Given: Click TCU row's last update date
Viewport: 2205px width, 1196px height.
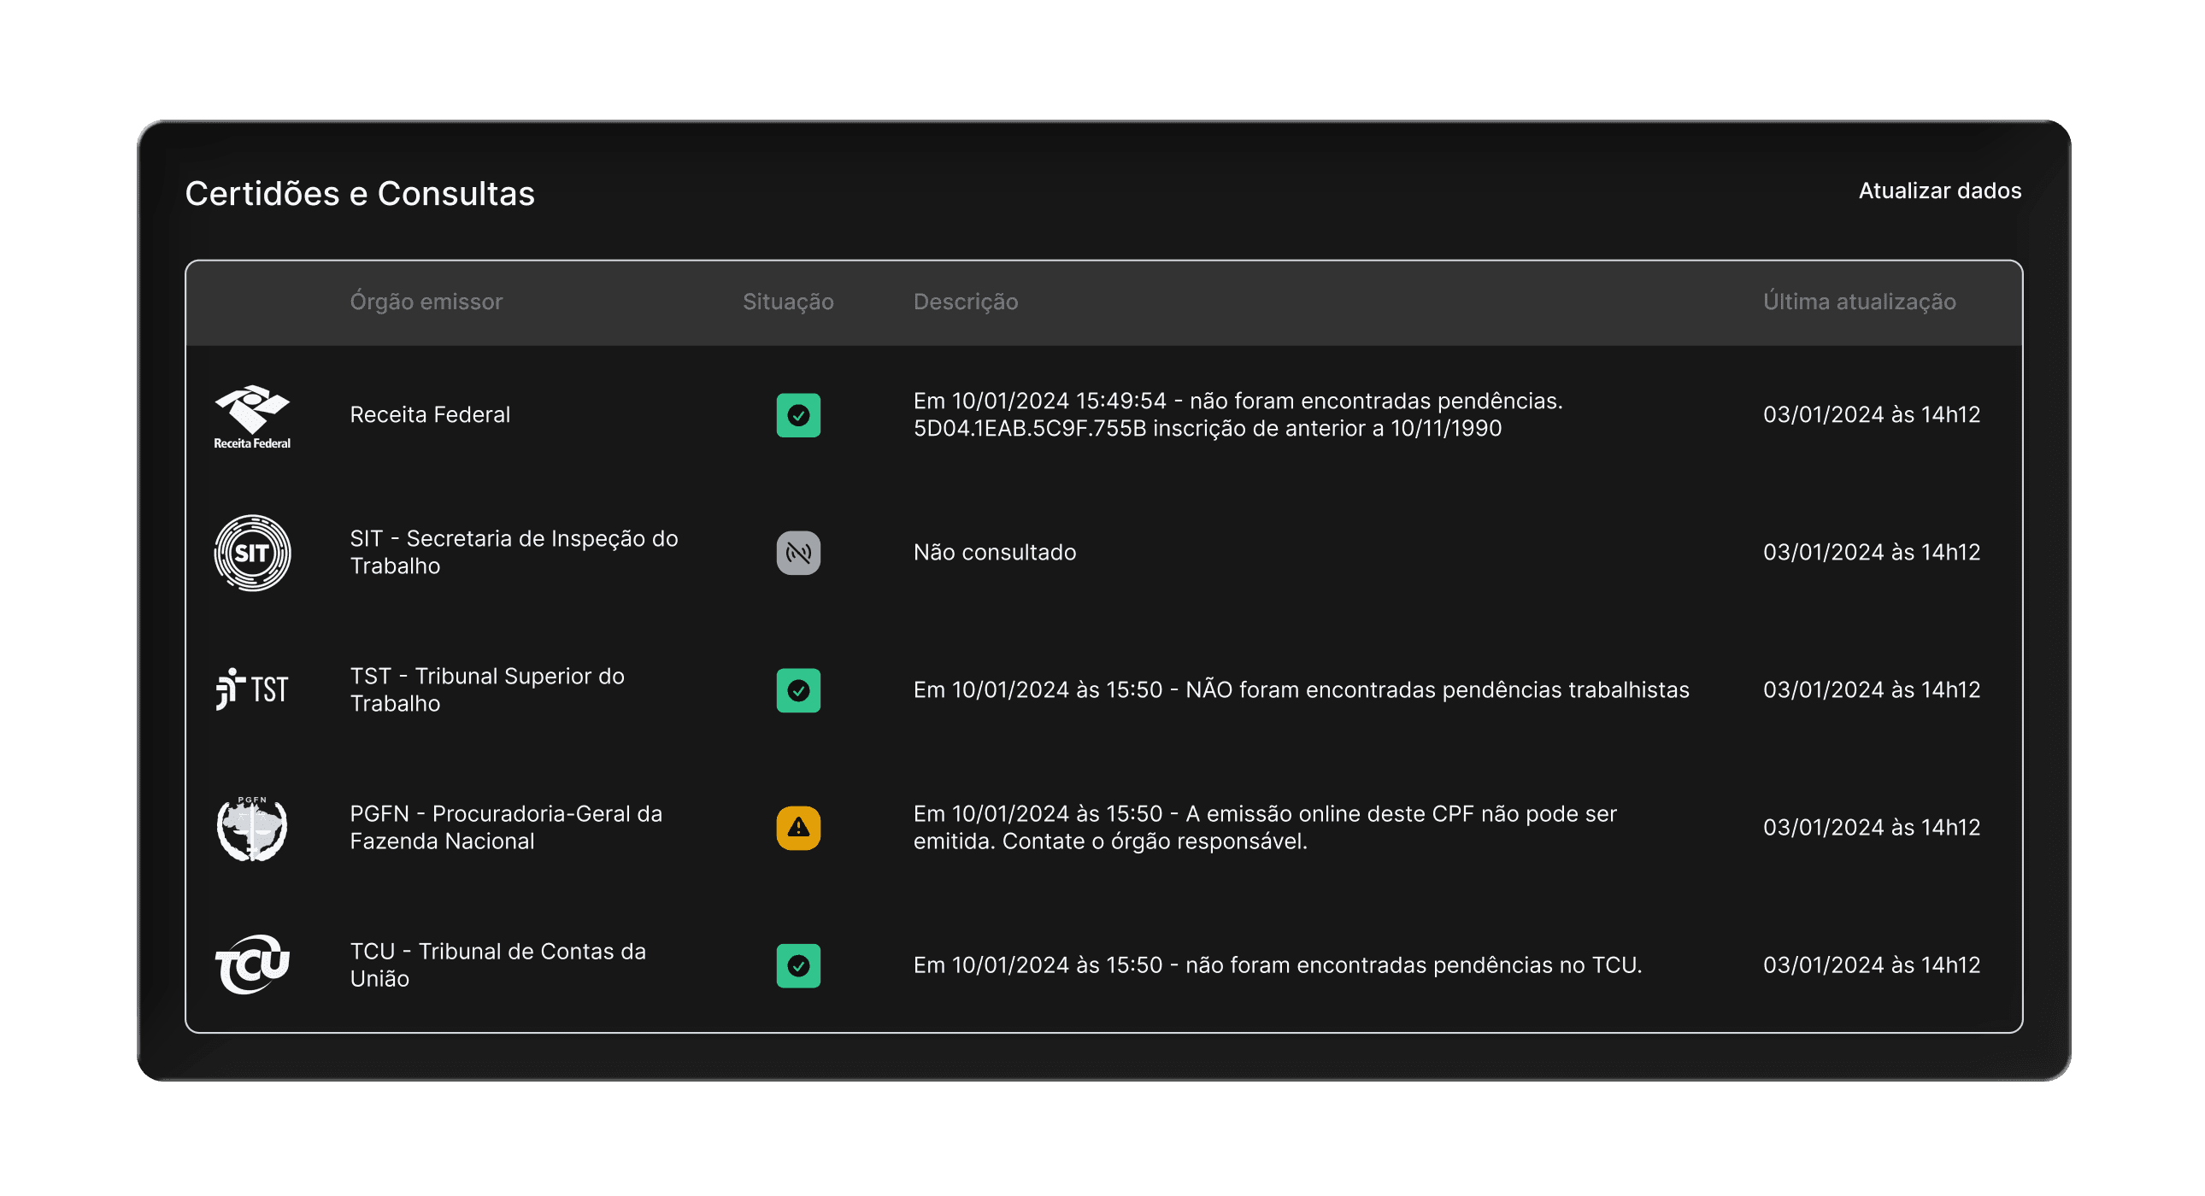Looking at the screenshot, I should pyautogui.click(x=1871, y=965).
